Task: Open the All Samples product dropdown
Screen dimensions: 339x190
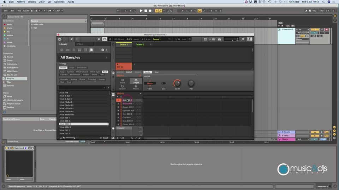Action: 107,57
